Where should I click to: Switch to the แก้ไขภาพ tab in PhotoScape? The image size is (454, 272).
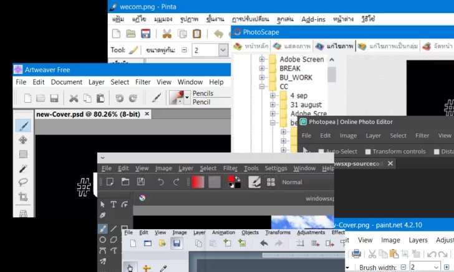click(x=334, y=46)
